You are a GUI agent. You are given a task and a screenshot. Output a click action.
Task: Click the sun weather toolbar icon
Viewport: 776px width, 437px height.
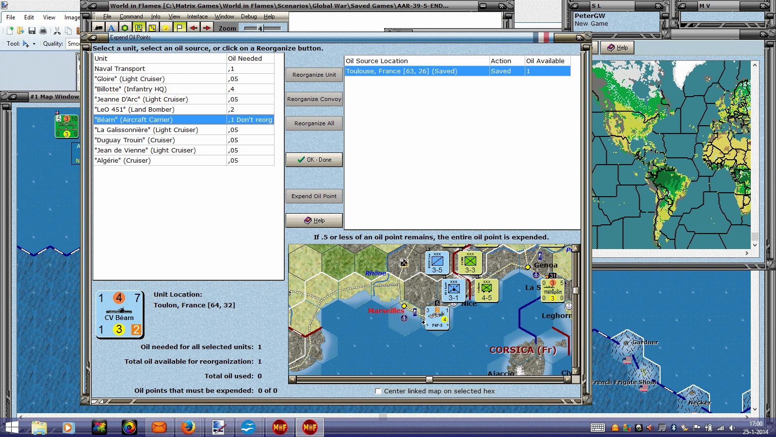click(166, 28)
